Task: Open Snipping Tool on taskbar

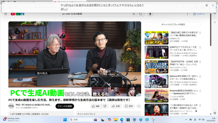Action: [x=153, y=120]
